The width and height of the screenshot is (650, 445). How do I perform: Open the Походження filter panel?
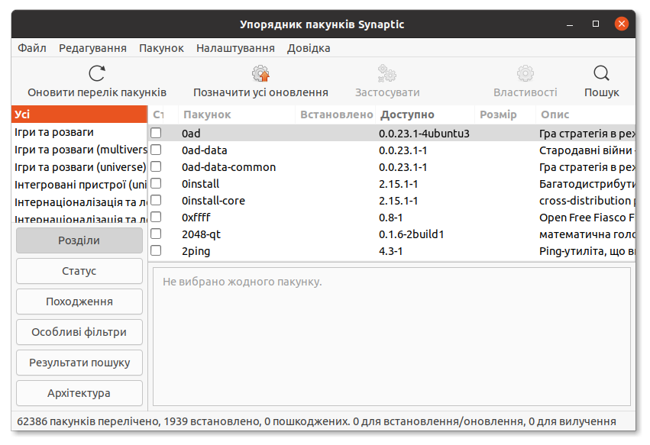pos(79,301)
